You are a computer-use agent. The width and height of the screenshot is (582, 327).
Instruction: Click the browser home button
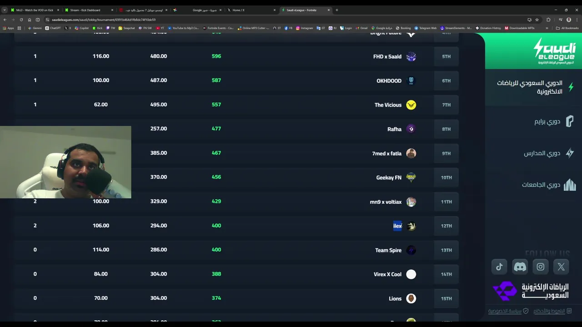point(30,20)
